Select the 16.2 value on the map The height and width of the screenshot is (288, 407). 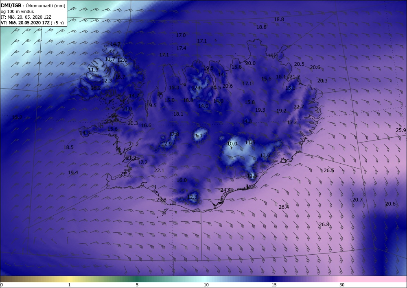tap(96, 88)
